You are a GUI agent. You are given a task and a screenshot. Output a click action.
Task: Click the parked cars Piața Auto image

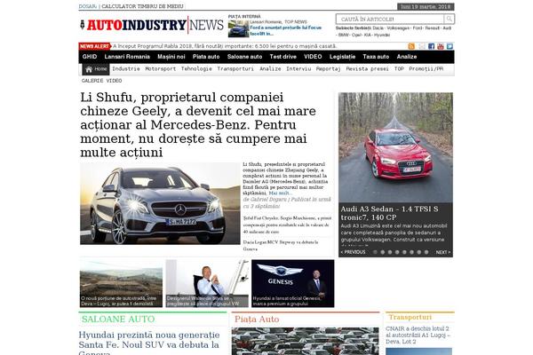click(306, 341)
